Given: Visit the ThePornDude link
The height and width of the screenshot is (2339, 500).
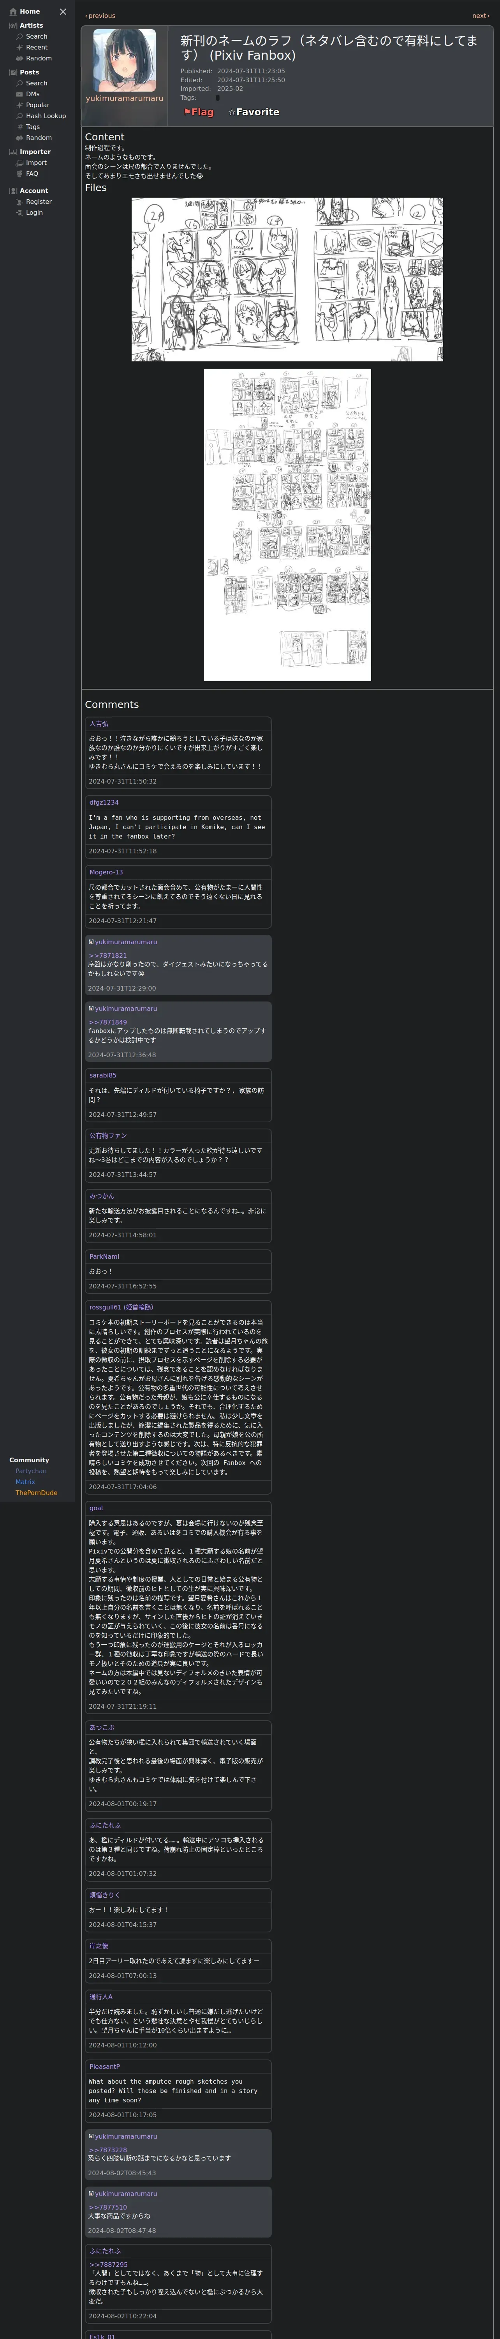Looking at the screenshot, I should coord(36,1493).
